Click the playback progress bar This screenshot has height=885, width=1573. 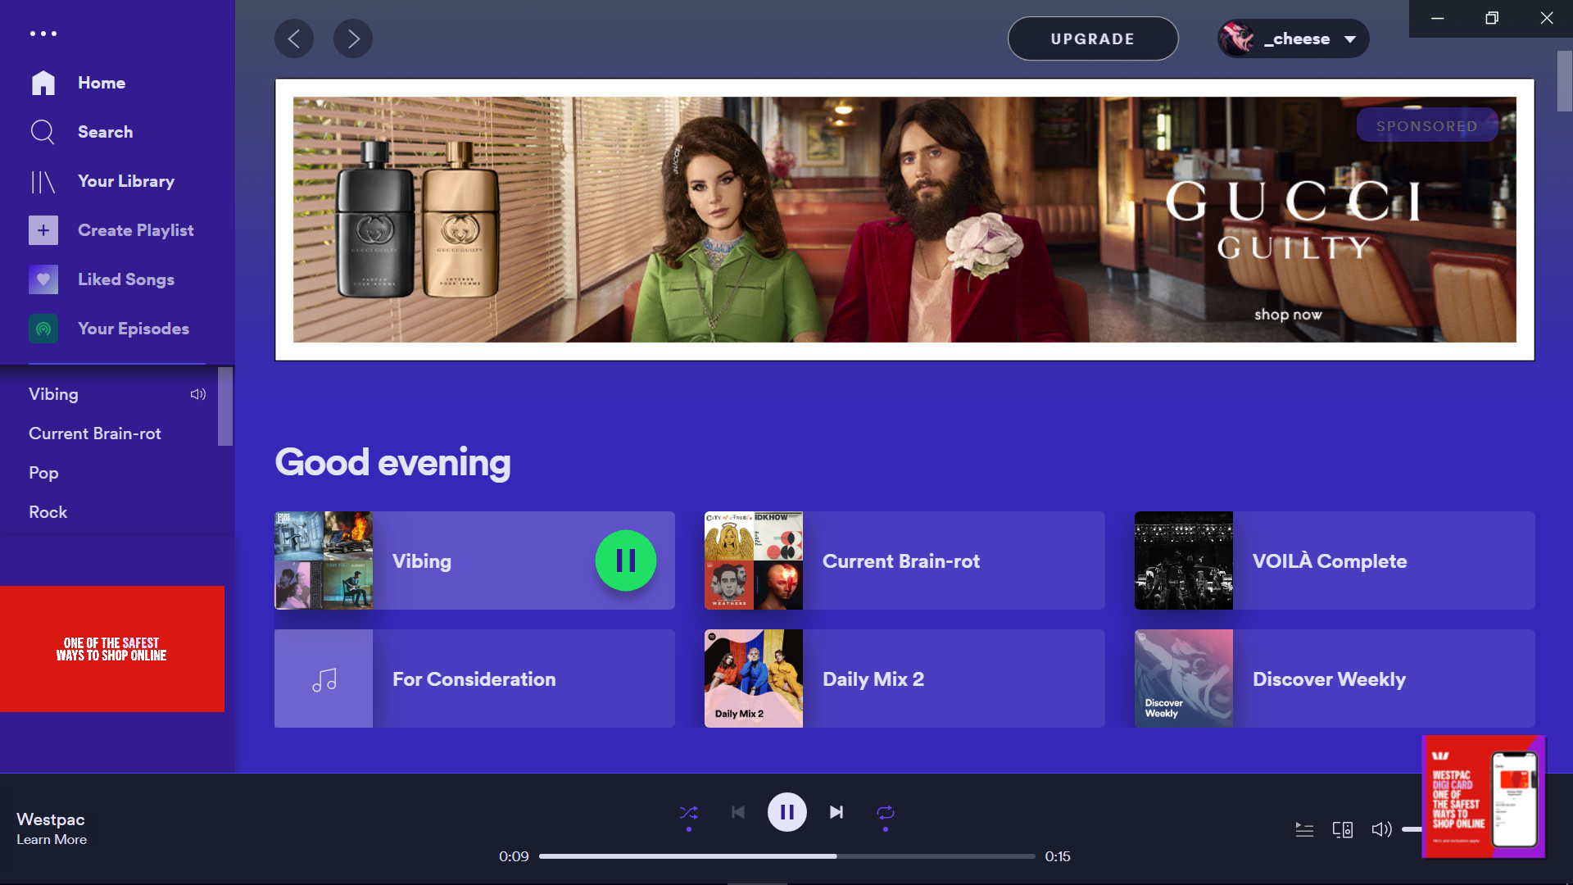click(x=786, y=856)
